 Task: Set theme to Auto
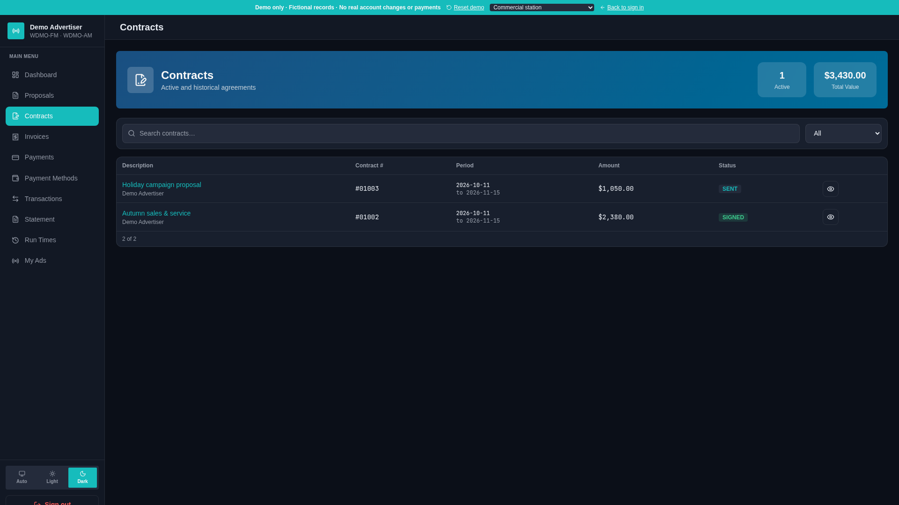(x=22, y=477)
